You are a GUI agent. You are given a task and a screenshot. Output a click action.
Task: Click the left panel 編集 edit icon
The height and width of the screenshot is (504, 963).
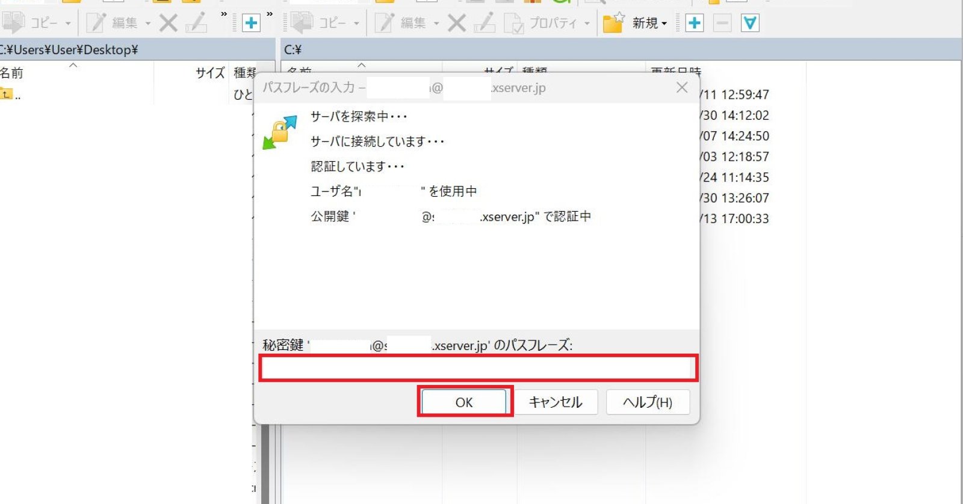[96, 23]
